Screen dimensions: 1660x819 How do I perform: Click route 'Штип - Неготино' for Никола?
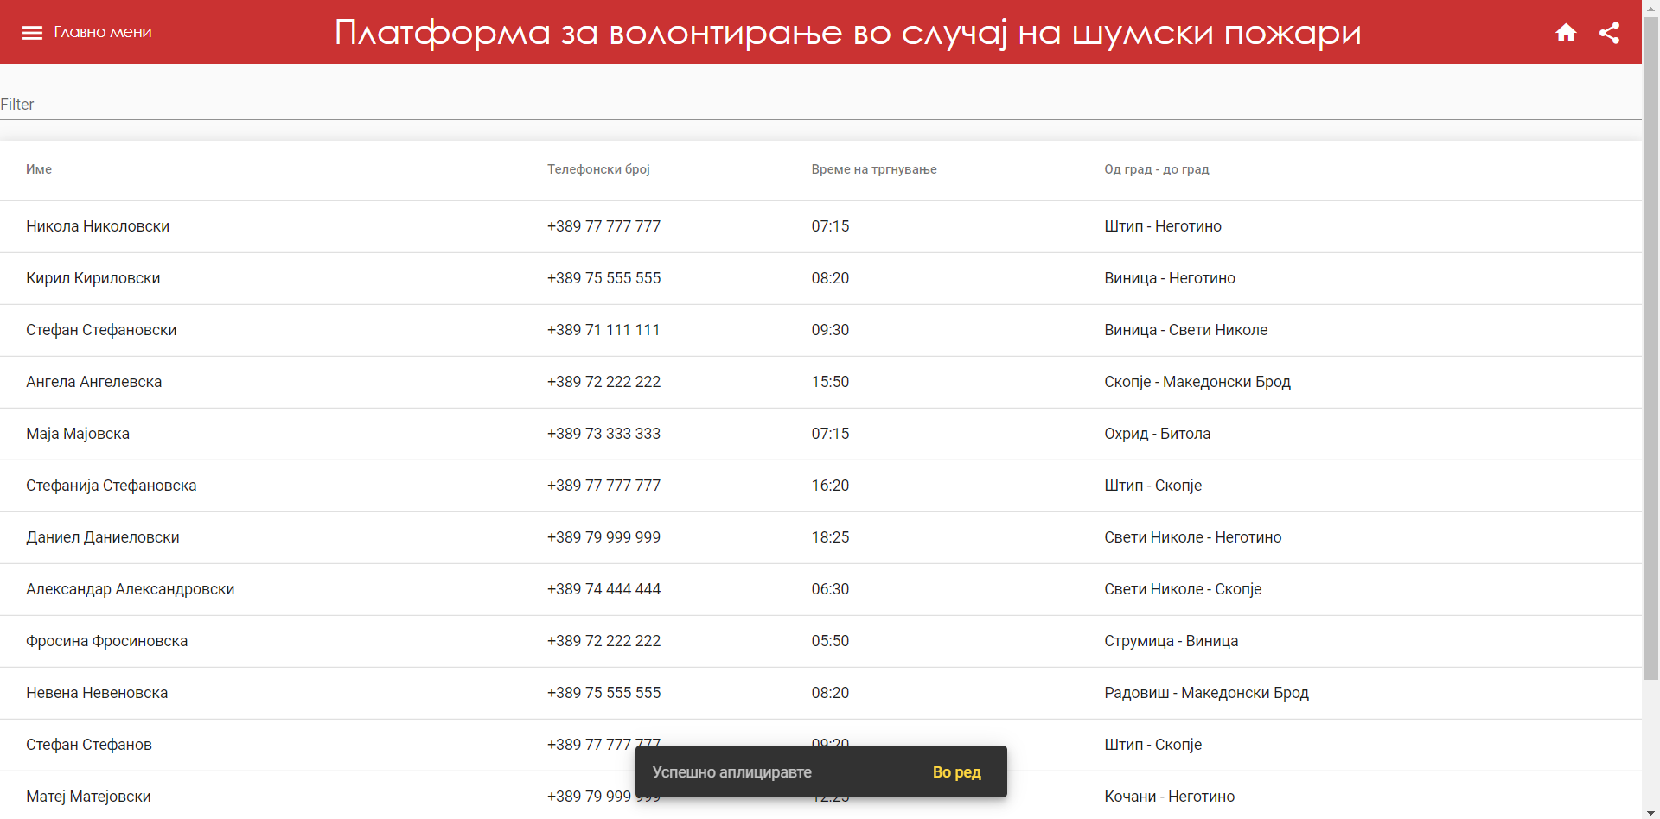tap(1162, 225)
